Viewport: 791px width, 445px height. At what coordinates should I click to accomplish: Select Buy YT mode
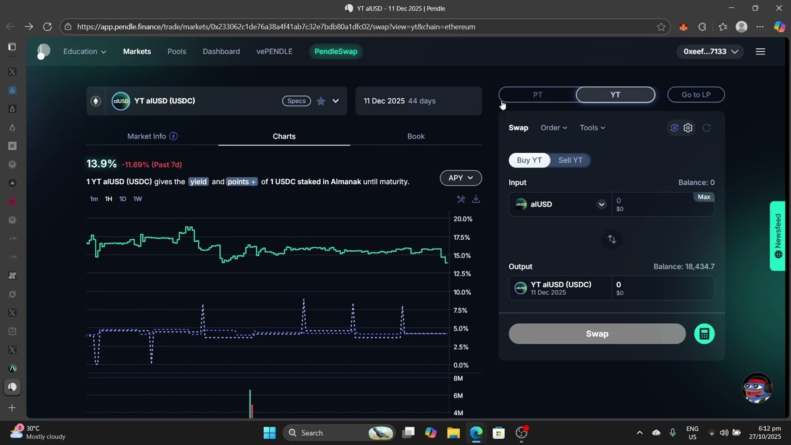click(529, 160)
